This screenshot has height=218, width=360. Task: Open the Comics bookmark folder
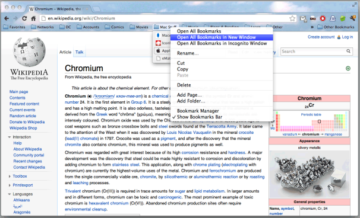point(114,27)
